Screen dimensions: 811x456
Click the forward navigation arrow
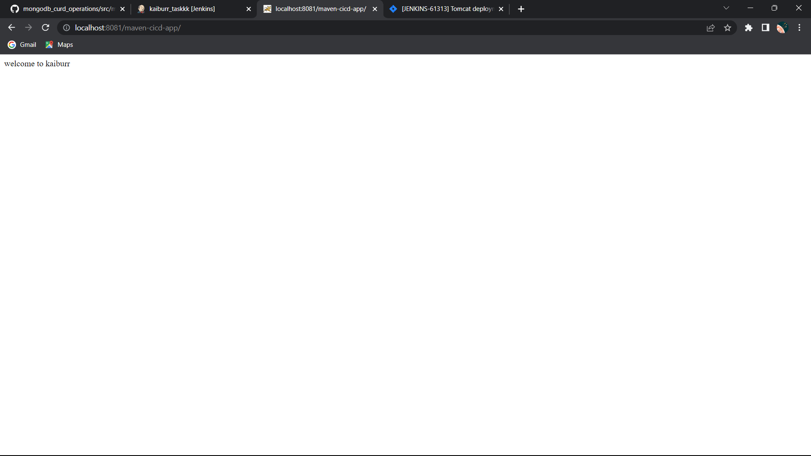pyautogui.click(x=28, y=28)
